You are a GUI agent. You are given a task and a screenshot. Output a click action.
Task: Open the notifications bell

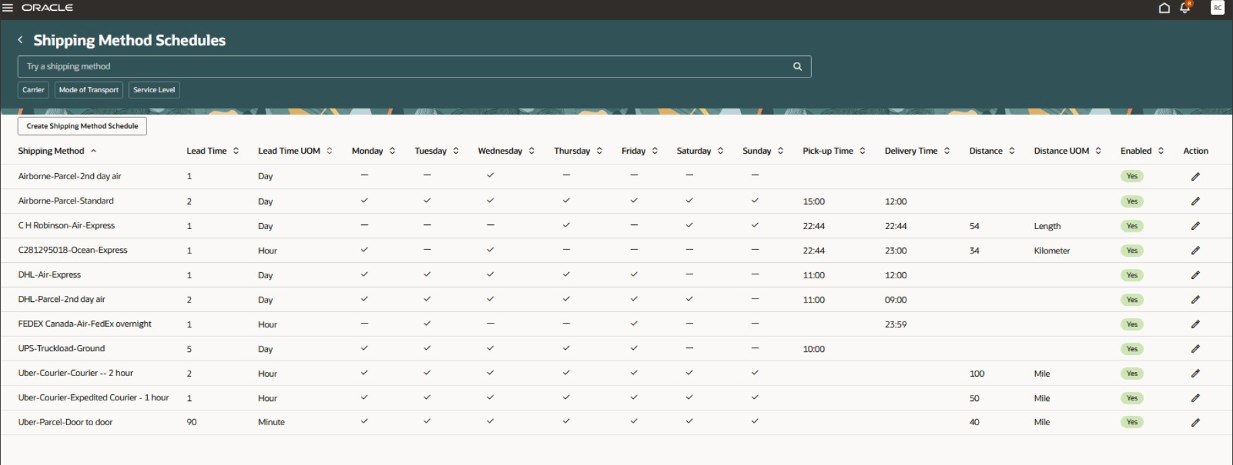[x=1185, y=8]
